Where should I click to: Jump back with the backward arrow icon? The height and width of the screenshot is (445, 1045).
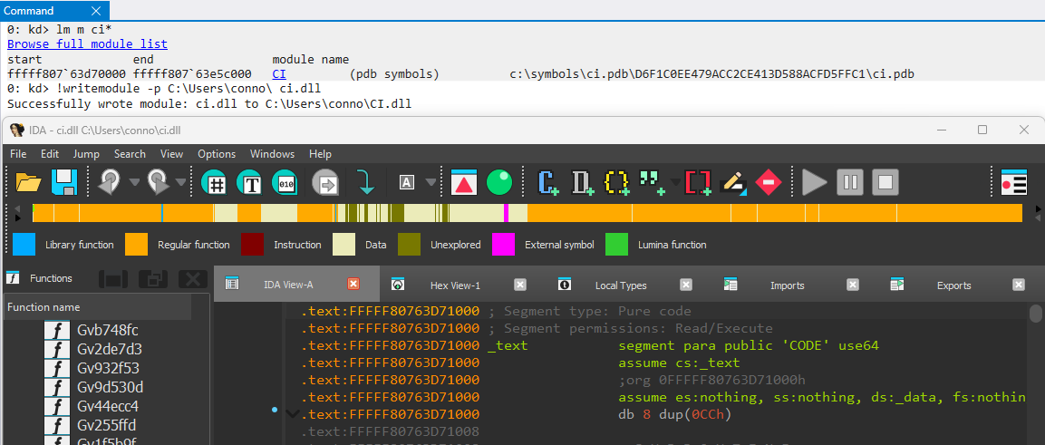[x=110, y=181]
